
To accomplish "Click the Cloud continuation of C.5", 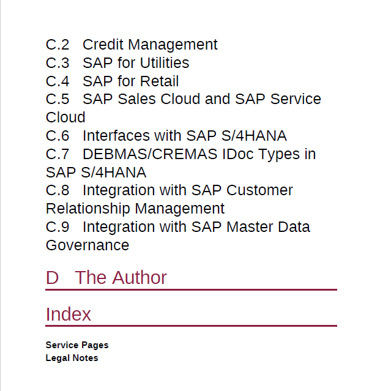I will (x=65, y=117).
